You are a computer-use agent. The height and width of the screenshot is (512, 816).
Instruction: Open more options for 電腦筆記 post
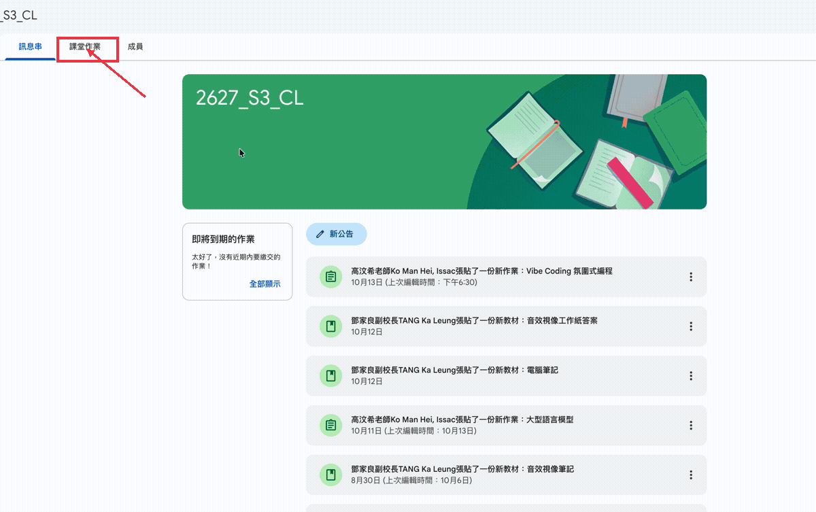point(691,376)
